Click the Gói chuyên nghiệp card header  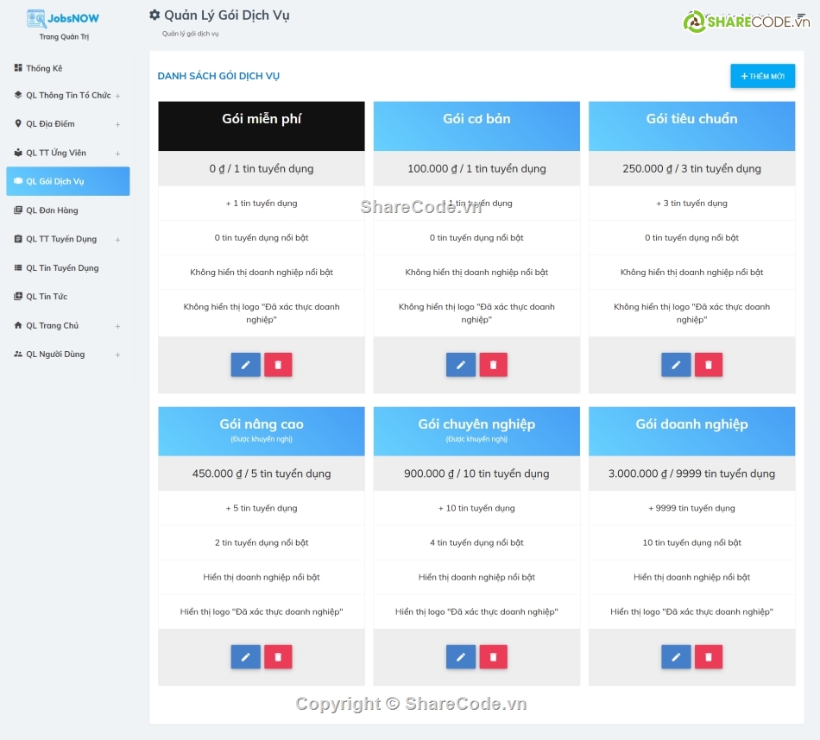(476, 431)
